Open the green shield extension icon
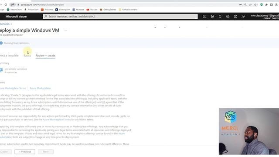 pyautogui.click(x=262, y=5)
